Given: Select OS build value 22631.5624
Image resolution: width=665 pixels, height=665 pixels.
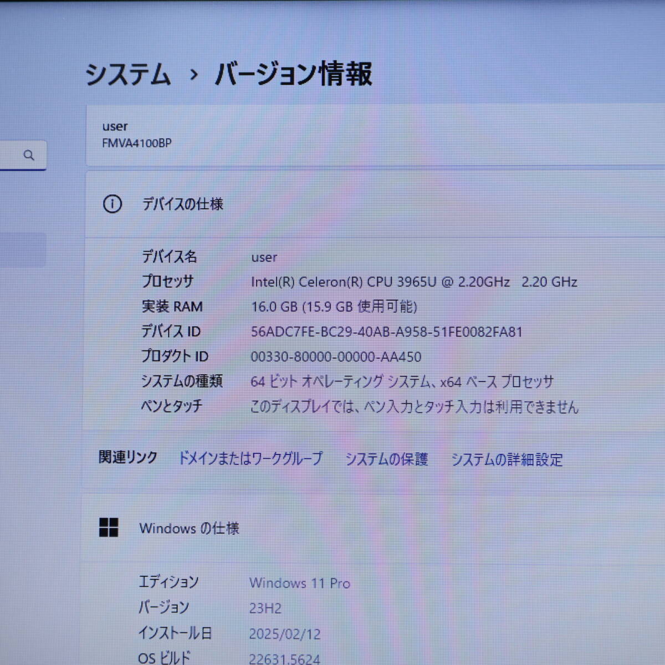Looking at the screenshot, I should pyautogui.click(x=284, y=658).
